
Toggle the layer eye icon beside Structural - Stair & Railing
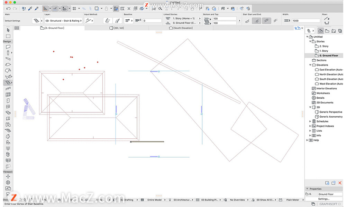point(47,21)
